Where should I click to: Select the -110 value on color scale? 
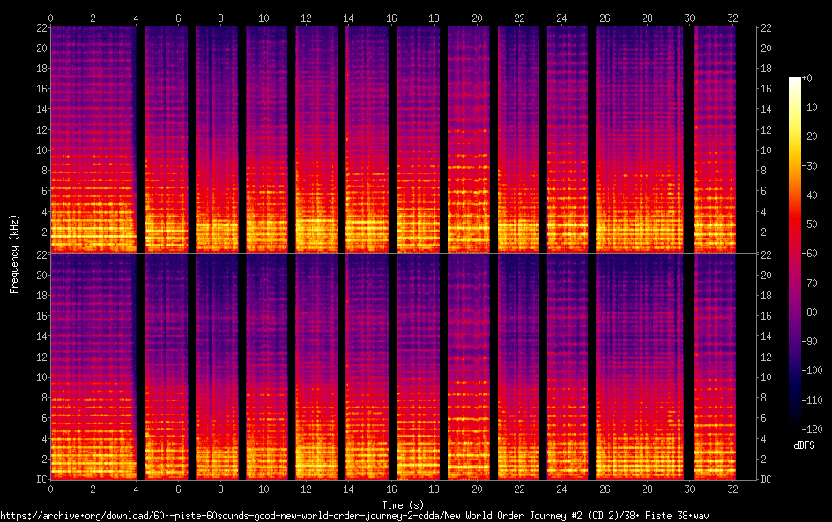pos(813,401)
